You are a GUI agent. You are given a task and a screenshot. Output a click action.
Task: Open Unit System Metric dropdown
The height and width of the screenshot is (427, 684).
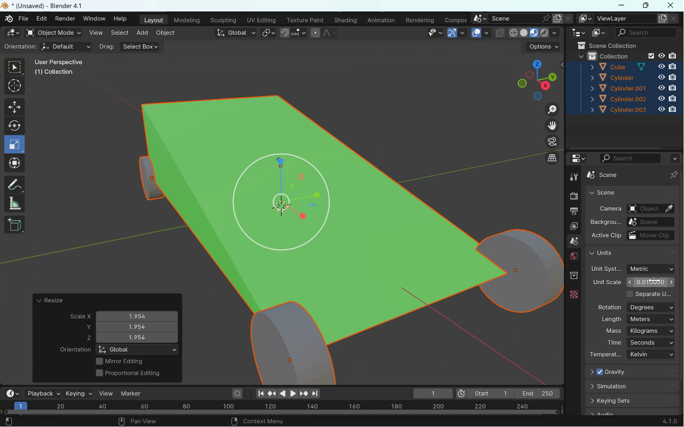(x=651, y=269)
